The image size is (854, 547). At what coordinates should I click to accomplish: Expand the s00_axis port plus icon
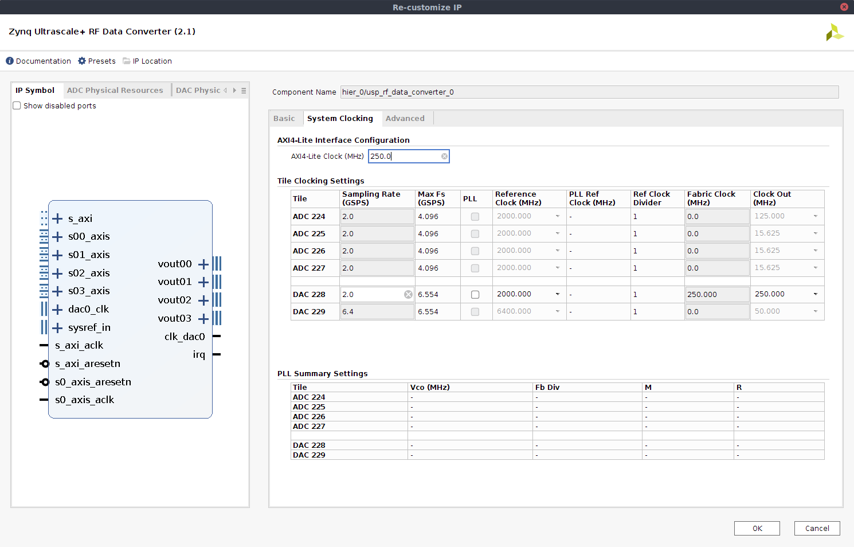coord(57,237)
